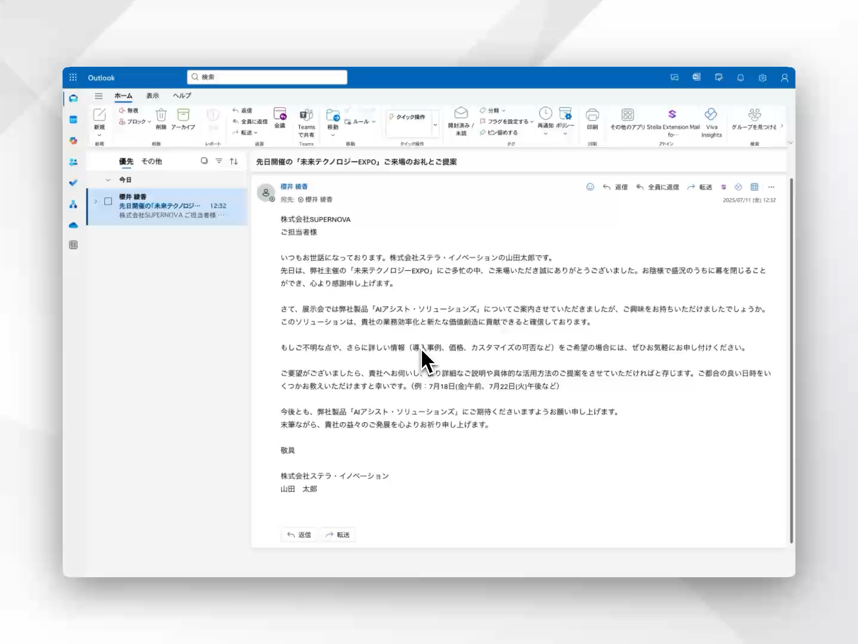Collapse the 今日 group

[108, 179]
